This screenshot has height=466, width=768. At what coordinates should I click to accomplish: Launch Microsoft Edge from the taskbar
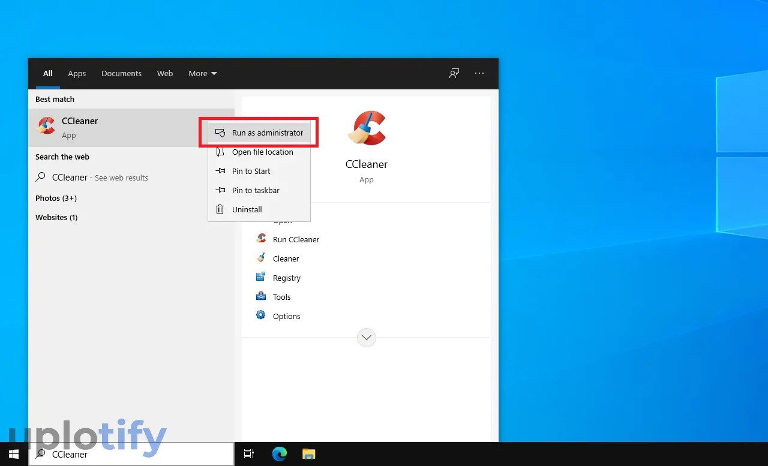[279, 454]
